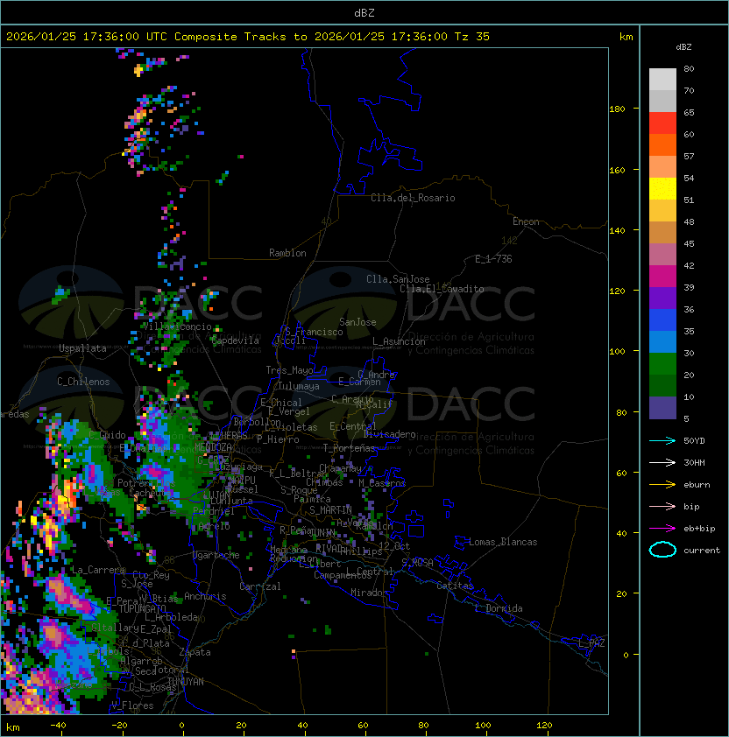The width and height of the screenshot is (729, 737).
Task: Click the 'eburn' legend label
Action: point(697,485)
